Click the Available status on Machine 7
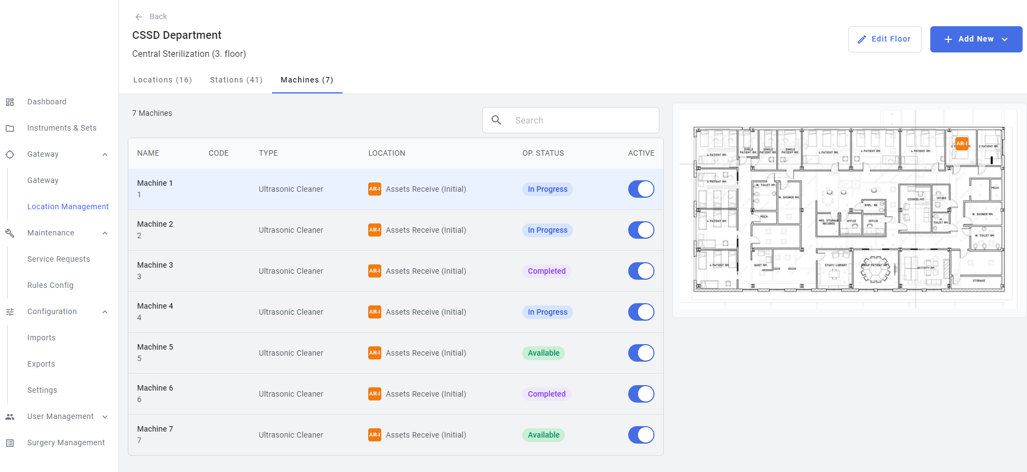The width and height of the screenshot is (1027, 472). [544, 435]
